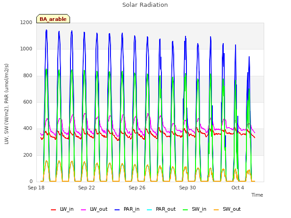Screen dimensions: 291x218
Task: Toggle the PAR_in legend entry
Action: pos(127,209)
